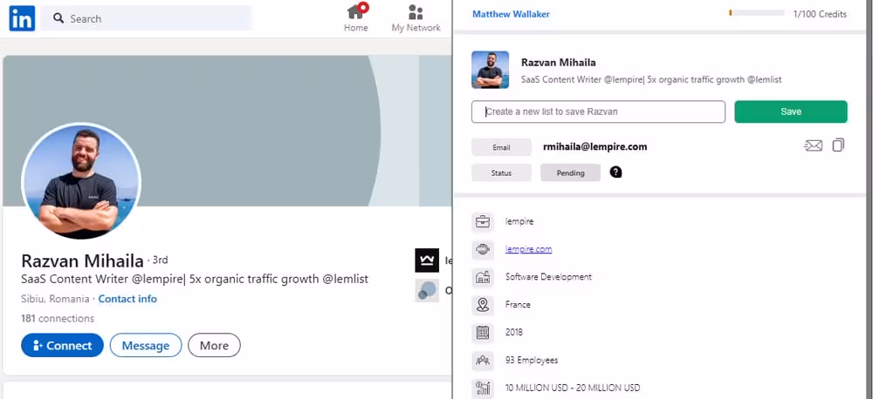This screenshot has width=873, height=399.
Task: Select the '10 MILLION USD - 20 MILLION USD' text
Action: coord(573,388)
